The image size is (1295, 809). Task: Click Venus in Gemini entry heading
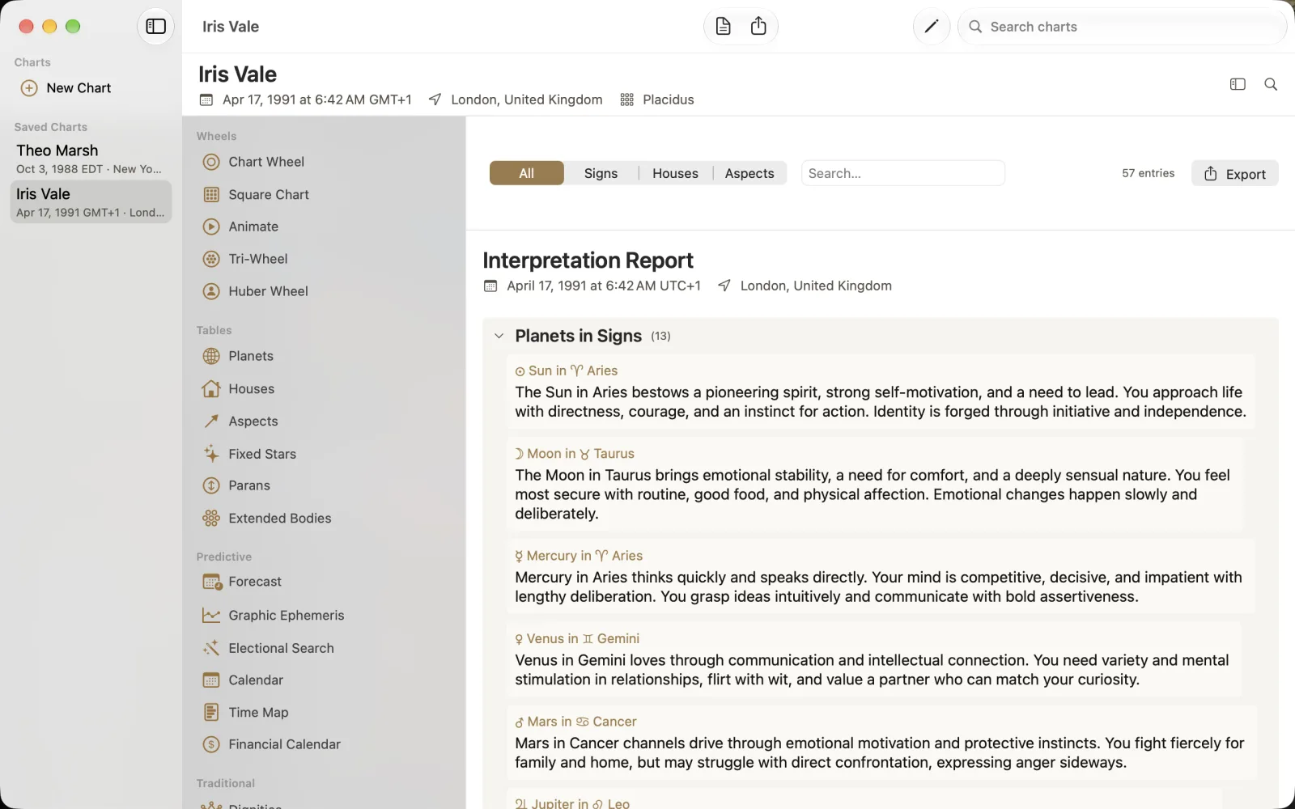tap(577, 638)
